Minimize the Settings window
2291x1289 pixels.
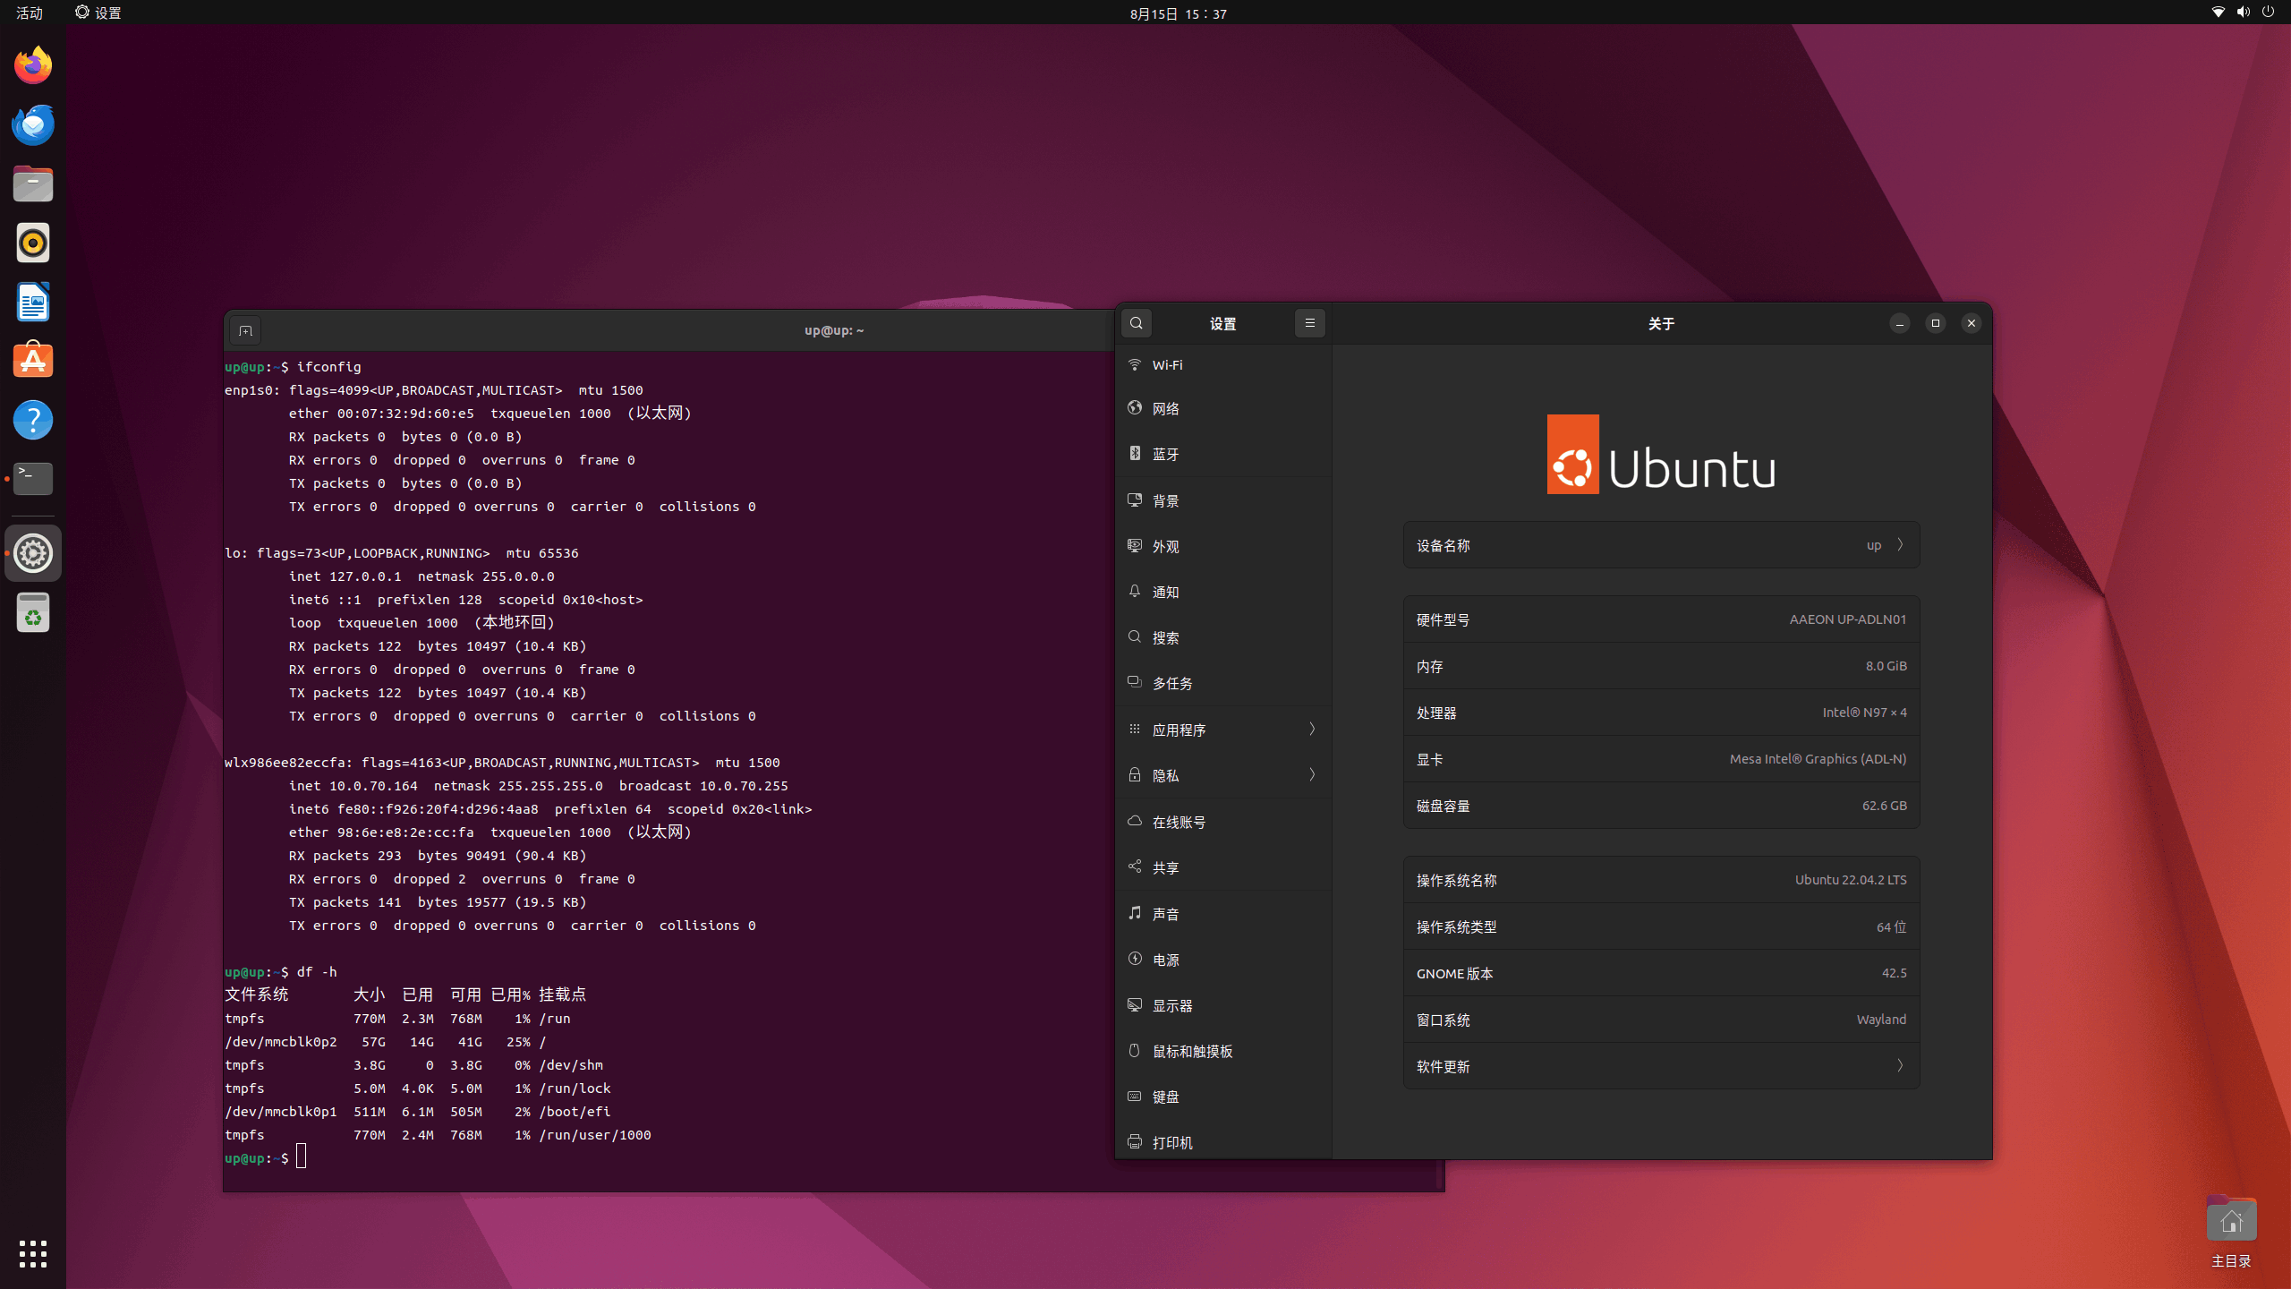[x=1900, y=323]
